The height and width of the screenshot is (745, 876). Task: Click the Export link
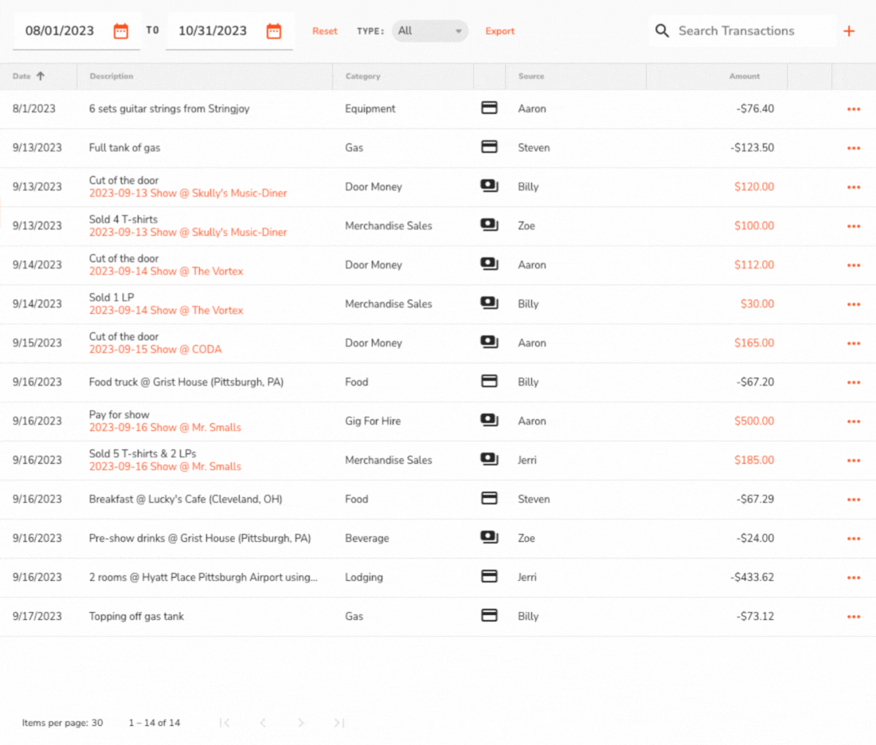[500, 31]
